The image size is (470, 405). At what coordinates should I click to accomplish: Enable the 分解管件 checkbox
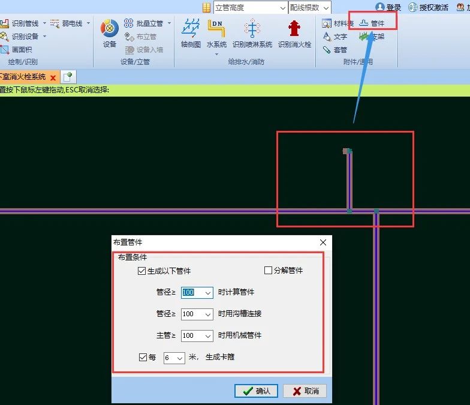269,271
